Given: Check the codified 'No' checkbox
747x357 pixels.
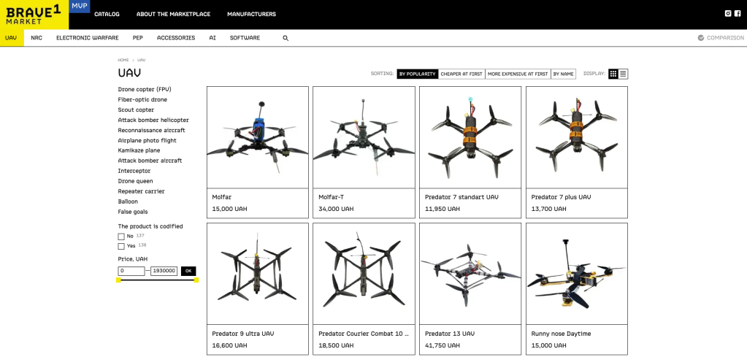Looking at the screenshot, I should (x=121, y=237).
